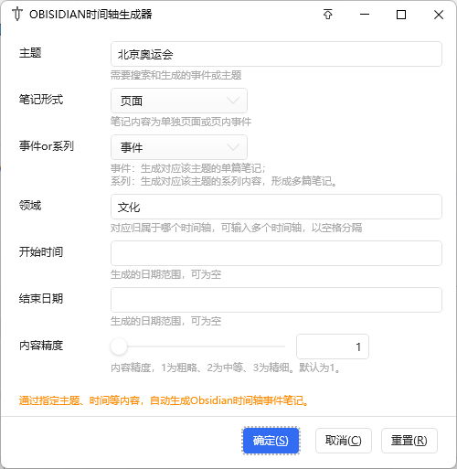This screenshot has height=469, width=457.
Task: Click the pin-to-top icon in title bar
Action: [x=328, y=15]
